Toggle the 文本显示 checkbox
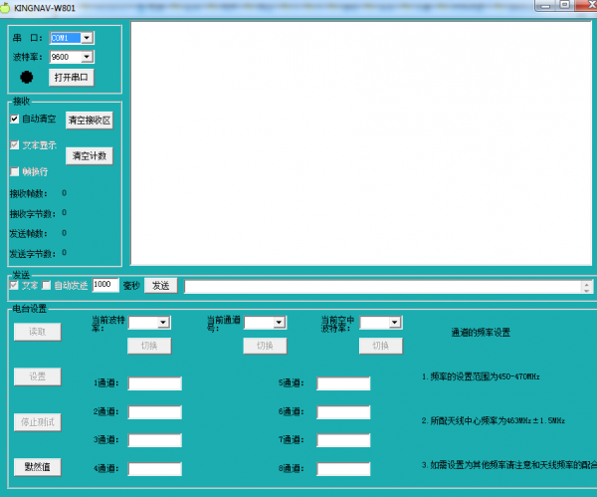The height and width of the screenshot is (497, 597). click(15, 144)
